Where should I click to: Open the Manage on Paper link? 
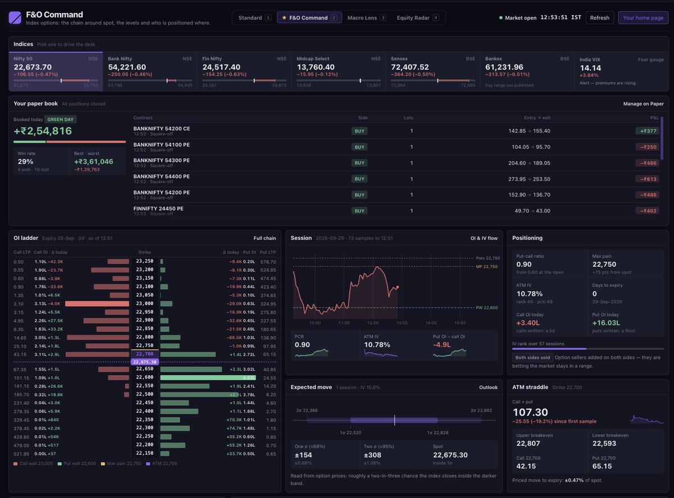[643, 104]
